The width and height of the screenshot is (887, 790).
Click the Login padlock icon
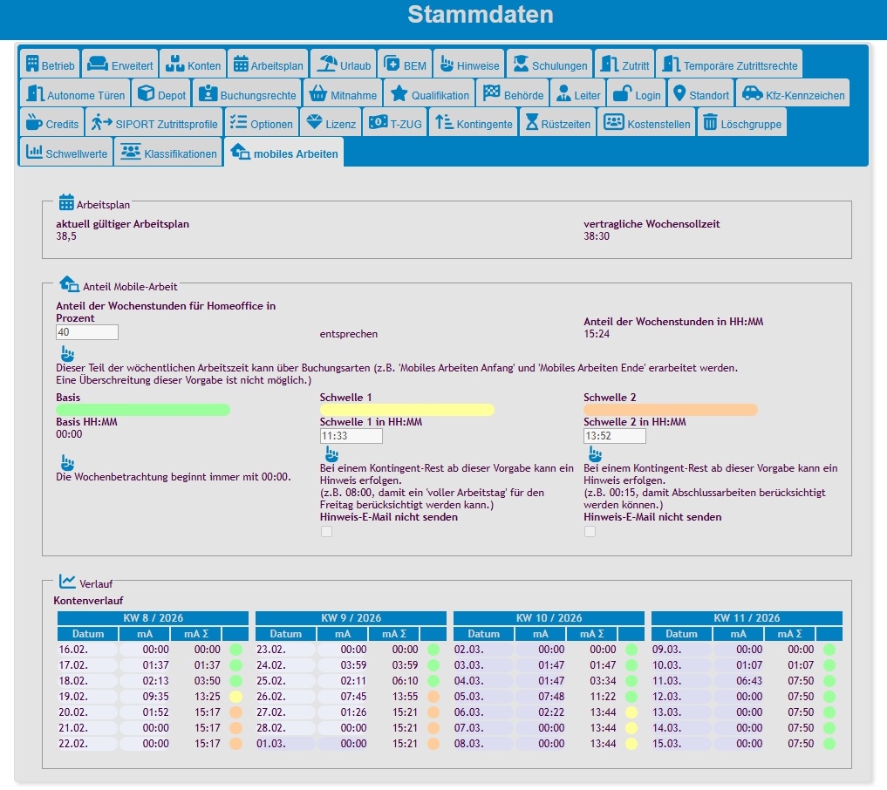pos(622,93)
